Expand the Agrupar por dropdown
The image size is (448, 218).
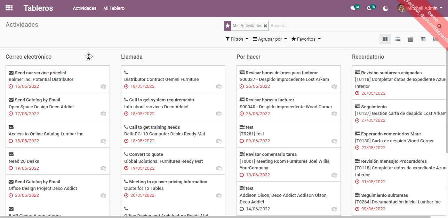pos(270,39)
